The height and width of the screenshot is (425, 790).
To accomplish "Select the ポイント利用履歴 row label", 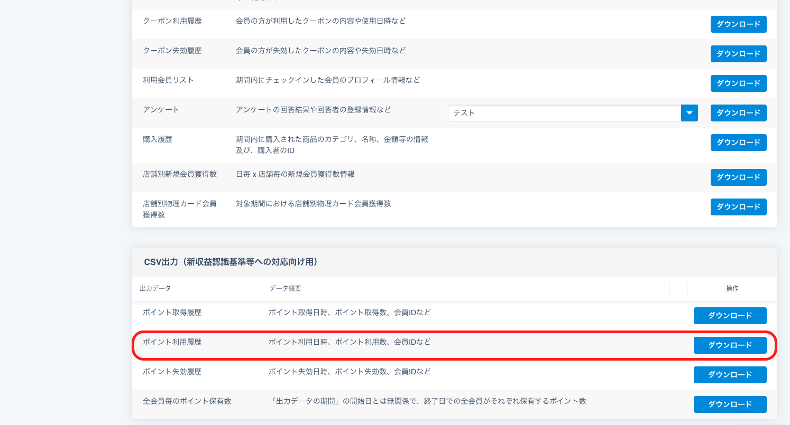I will pos(172,342).
